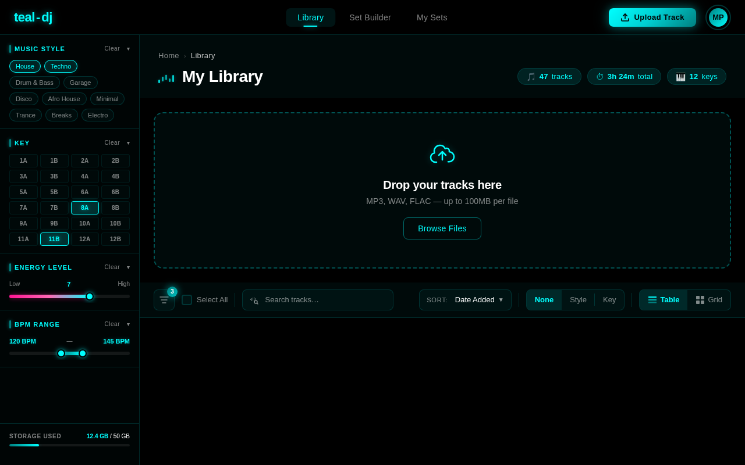Collapse the Music Style section chevron
745x465 pixels.
tap(127, 49)
